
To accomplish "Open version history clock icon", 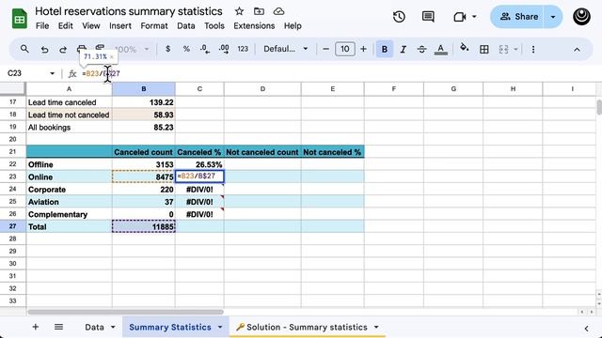I will coord(399,17).
